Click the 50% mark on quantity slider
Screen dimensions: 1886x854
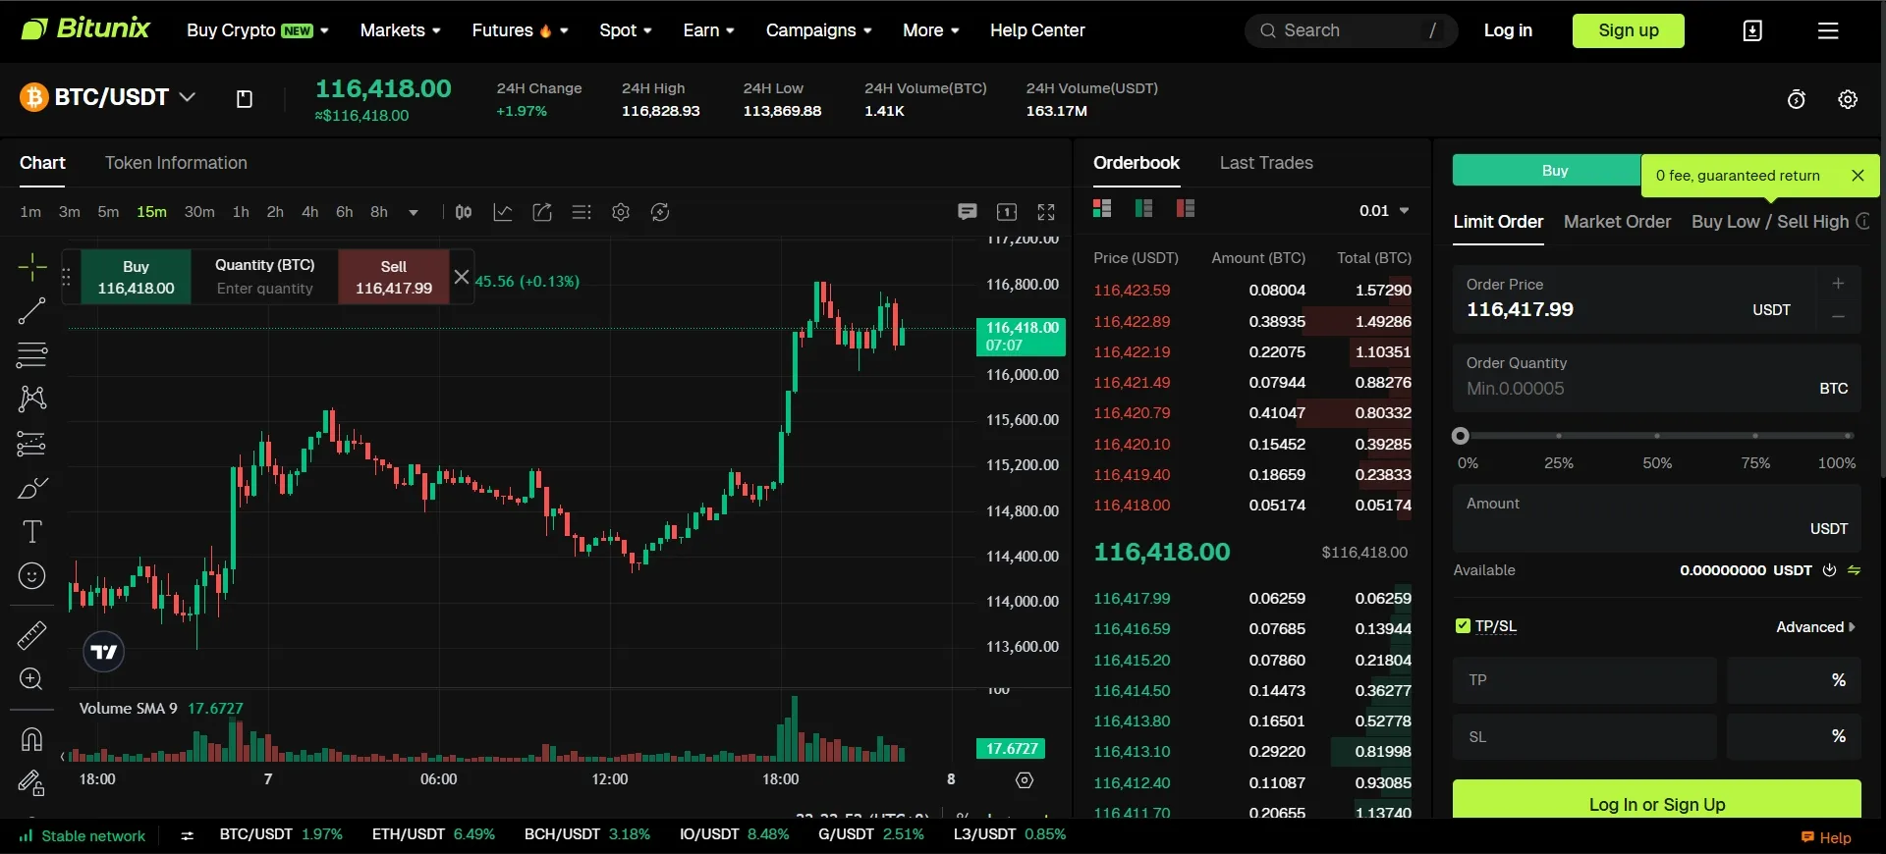point(1657,436)
